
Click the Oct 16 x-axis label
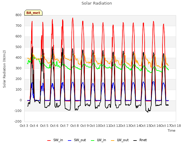point(156,126)
